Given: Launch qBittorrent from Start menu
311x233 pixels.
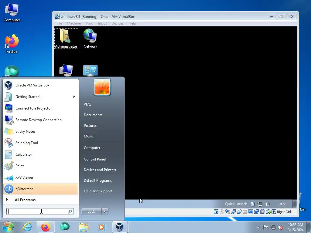Looking at the screenshot, I should pyautogui.click(x=41, y=189).
